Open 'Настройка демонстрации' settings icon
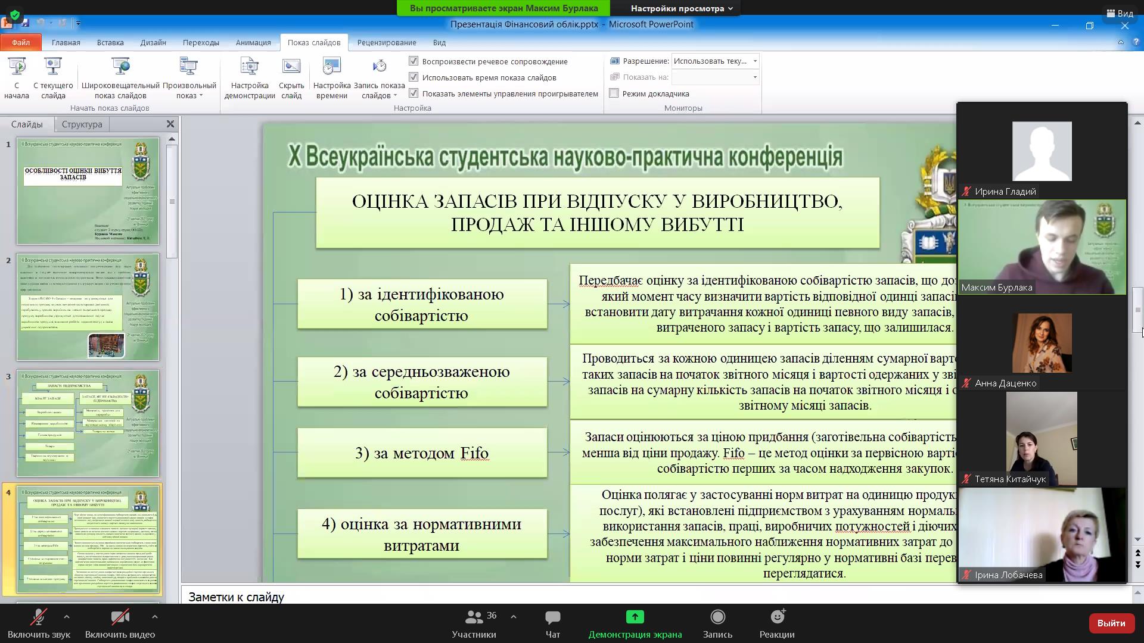1144x643 pixels. coord(249,67)
